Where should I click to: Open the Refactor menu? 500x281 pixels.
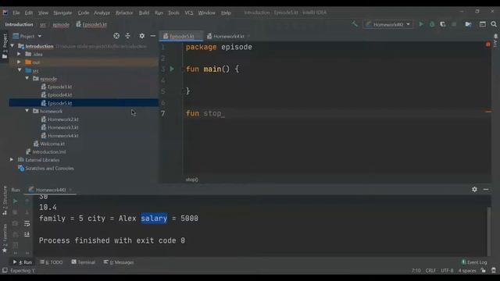point(124,12)
